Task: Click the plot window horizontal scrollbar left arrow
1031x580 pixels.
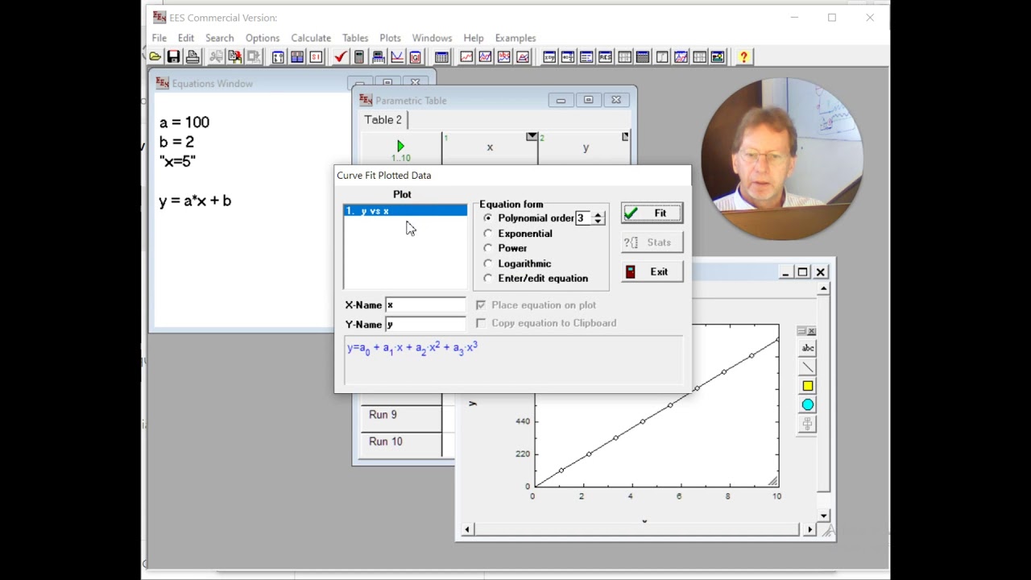Action: pos(467,529)
